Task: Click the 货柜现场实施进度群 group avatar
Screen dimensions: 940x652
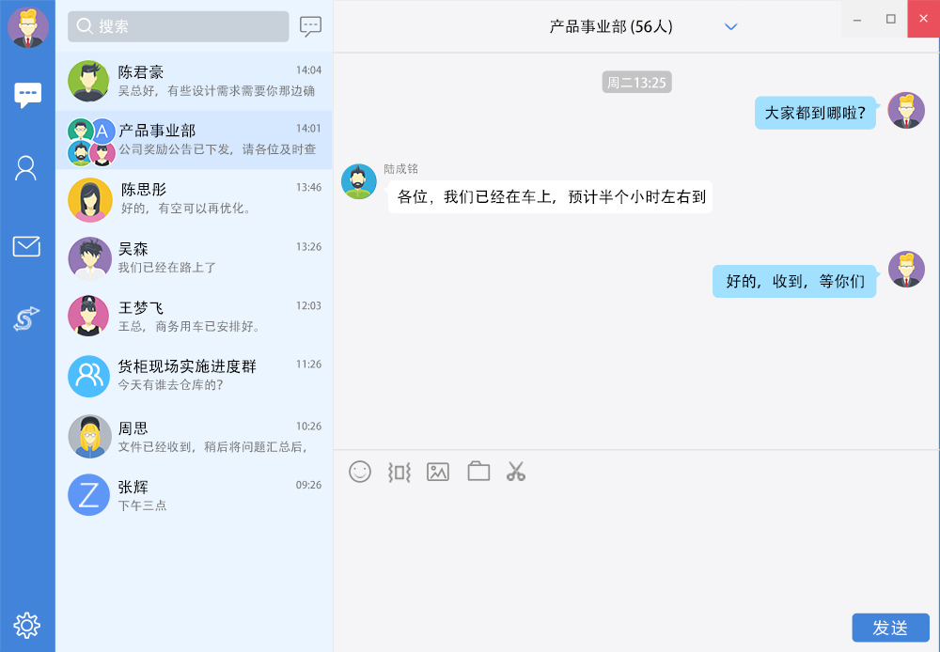Action: coord(88,376)
